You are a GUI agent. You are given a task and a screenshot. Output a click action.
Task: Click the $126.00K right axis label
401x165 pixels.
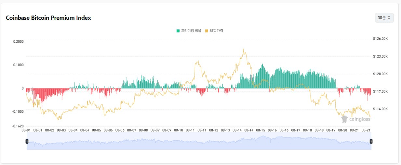click(381, 39)
